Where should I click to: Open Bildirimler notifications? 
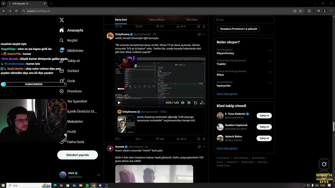72,51
